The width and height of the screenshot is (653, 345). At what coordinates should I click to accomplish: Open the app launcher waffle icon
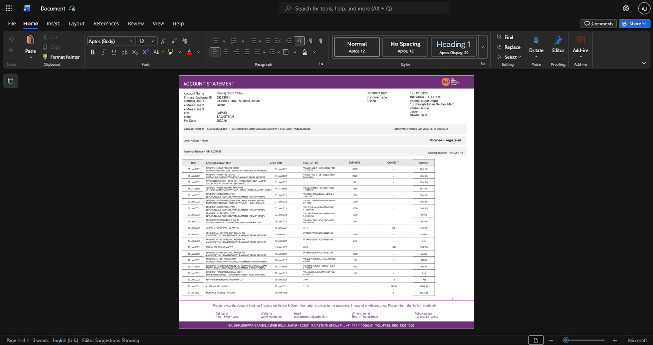pos(9,8)
